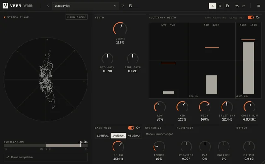Click the MID 138% band label
265x164 pixels.
[x=212, y=25]
